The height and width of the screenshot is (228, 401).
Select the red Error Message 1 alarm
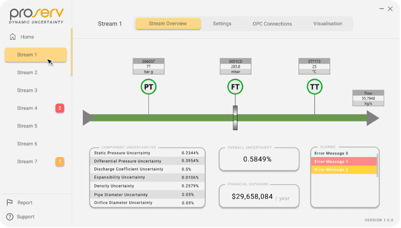click(x=344, y=162)
